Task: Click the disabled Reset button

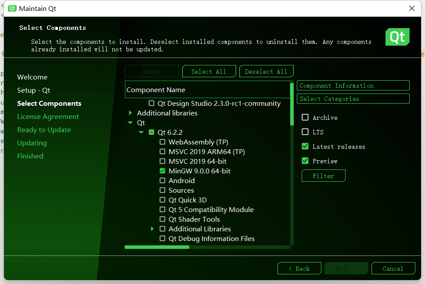Action: [152, 72]
